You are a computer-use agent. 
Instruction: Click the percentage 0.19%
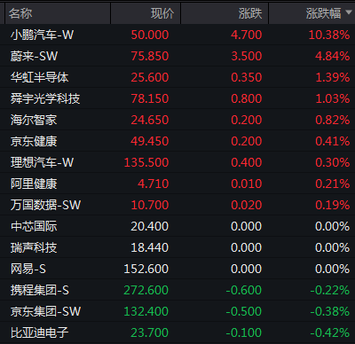[333, 205]
